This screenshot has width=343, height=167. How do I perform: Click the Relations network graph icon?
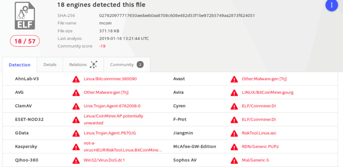94,64
